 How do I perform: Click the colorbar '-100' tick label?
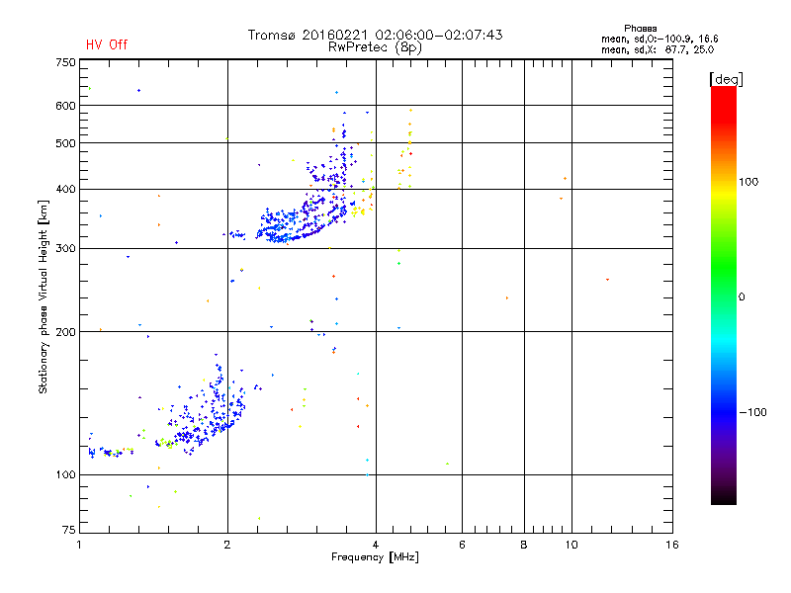coord(753,412)
